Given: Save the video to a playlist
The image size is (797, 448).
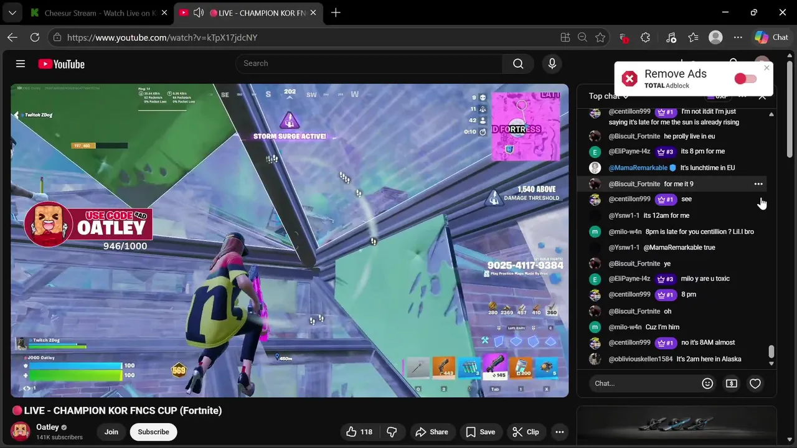Looking at the screenshot, I should [481, 432].
